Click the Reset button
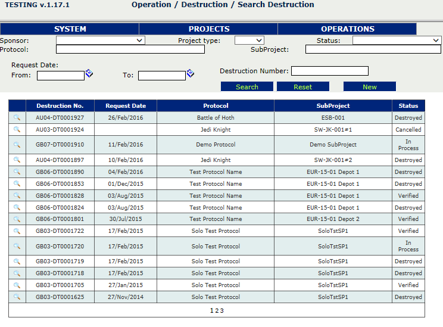Image resolution: width=443 pixels, height=327 pixels. (x=303, y=87)
